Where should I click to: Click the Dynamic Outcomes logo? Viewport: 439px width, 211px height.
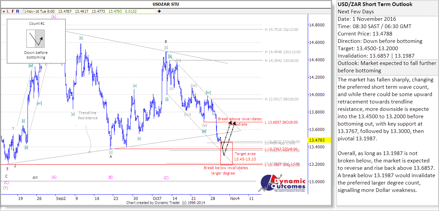284,184
